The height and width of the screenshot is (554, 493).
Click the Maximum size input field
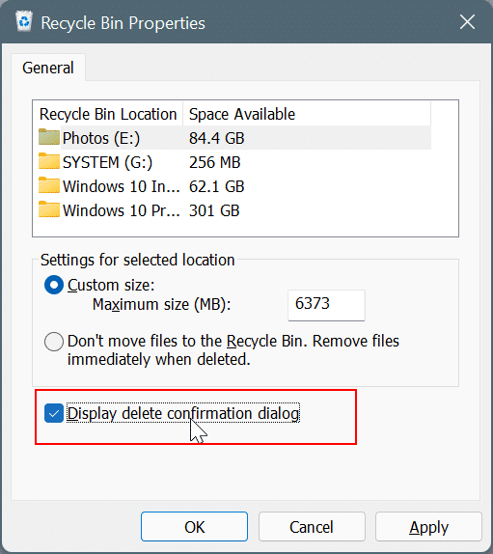pos(326,305)
